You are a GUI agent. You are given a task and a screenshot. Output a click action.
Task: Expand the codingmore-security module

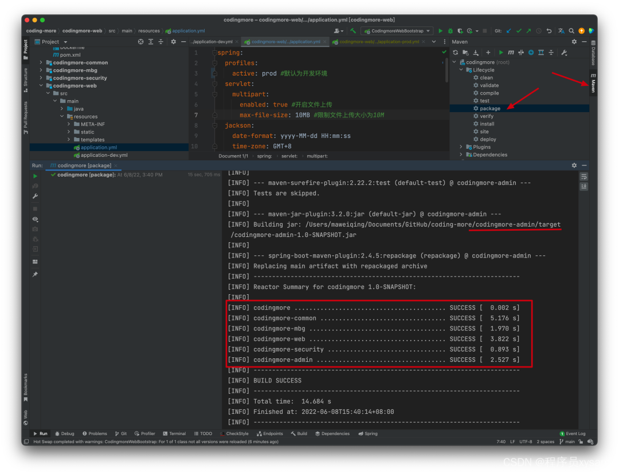click(41, 78)
